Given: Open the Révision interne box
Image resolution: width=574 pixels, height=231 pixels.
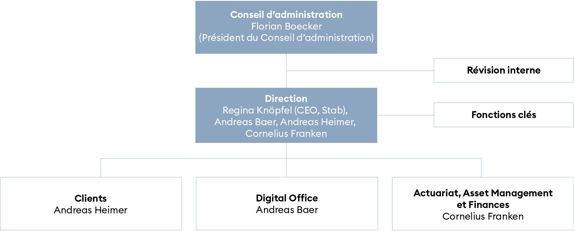Looking at the screenshot, I should [x=503, y=70].
